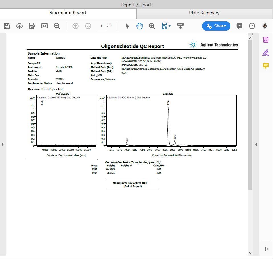
Task: Open the Fill & Sign pen tool
Action: click(x=266, y=53)
